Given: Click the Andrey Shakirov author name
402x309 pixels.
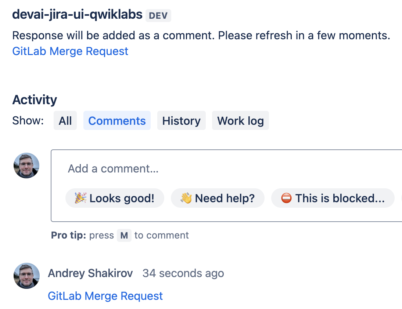Looking at the screenshot, I should pyautogui.click(x=90, y=273).
